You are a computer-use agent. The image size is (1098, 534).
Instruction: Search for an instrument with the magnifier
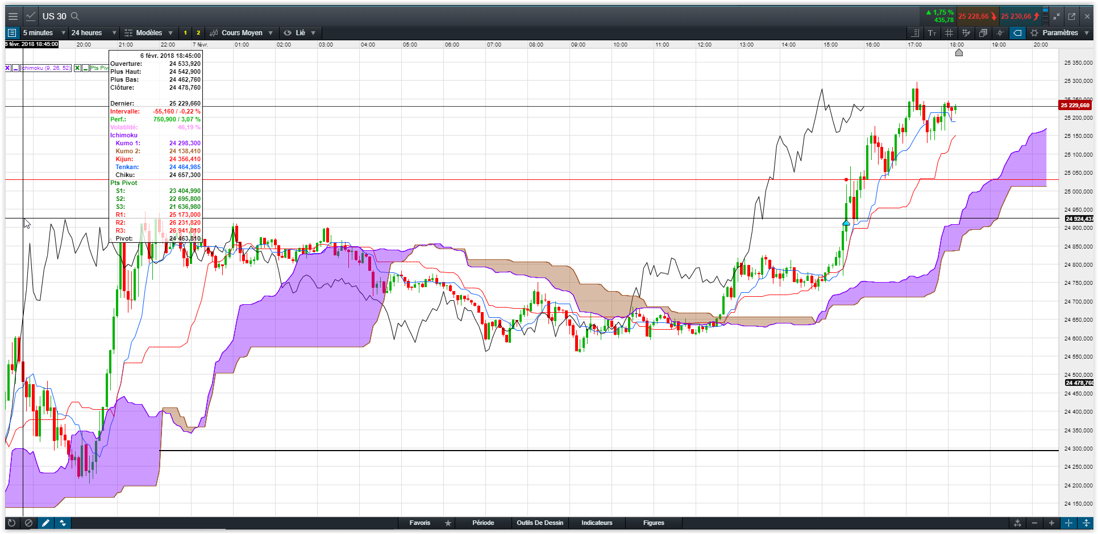(75, 16)
